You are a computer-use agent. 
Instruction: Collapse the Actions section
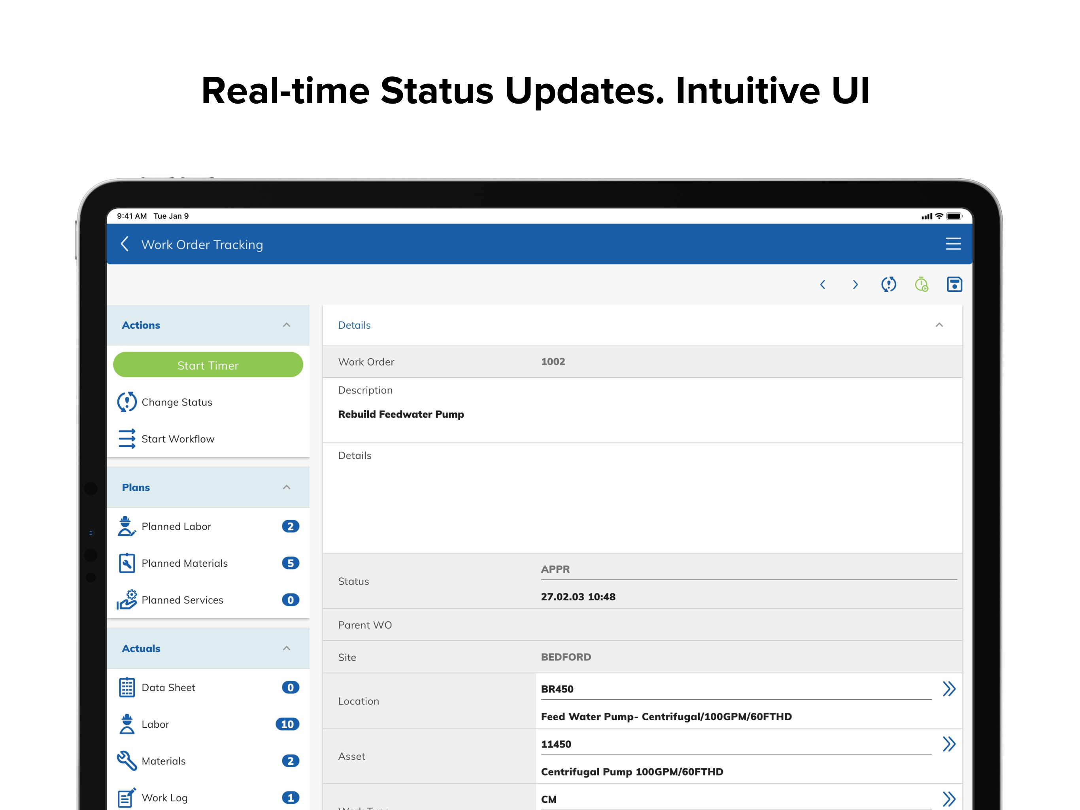(287, 324)
